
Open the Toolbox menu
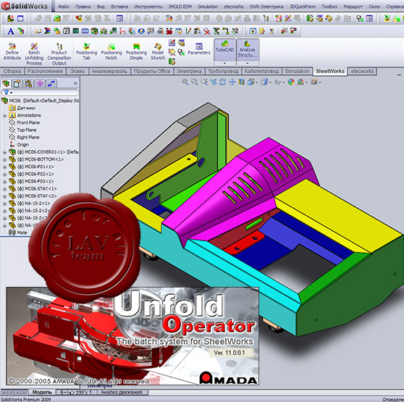pyautogui.click(x=329, y=7)
